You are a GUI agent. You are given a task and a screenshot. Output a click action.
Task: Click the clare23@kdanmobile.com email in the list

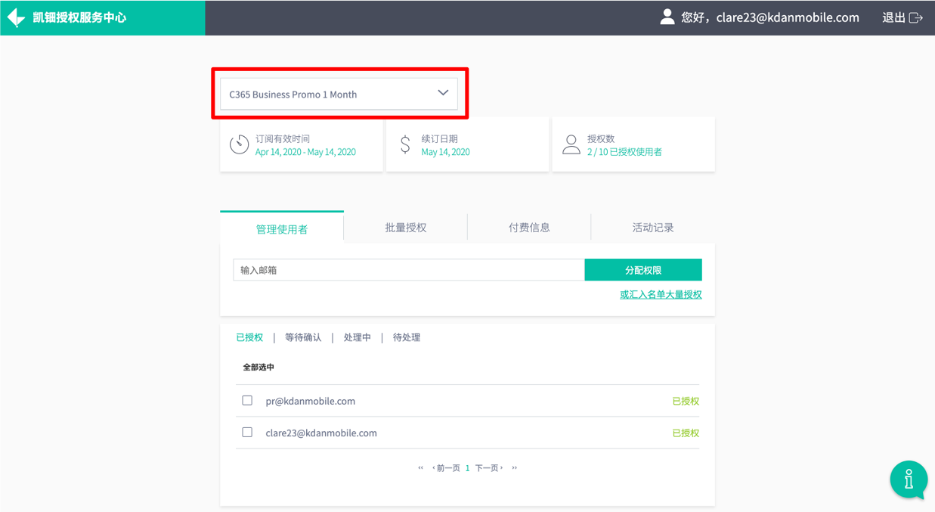click(321, 433)
